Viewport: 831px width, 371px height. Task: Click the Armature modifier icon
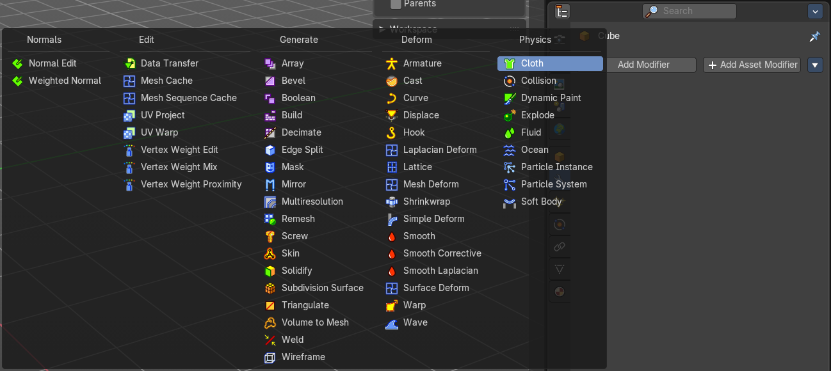point(392,63)
